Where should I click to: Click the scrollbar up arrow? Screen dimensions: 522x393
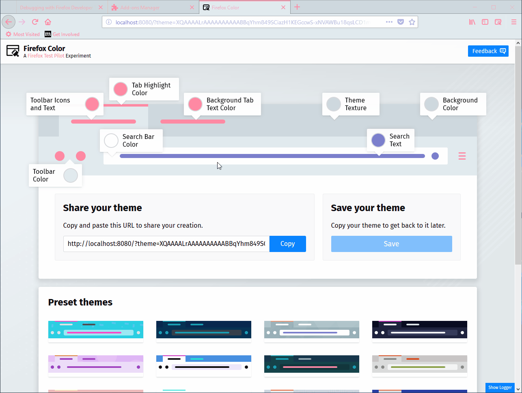(x=518, y=43)
